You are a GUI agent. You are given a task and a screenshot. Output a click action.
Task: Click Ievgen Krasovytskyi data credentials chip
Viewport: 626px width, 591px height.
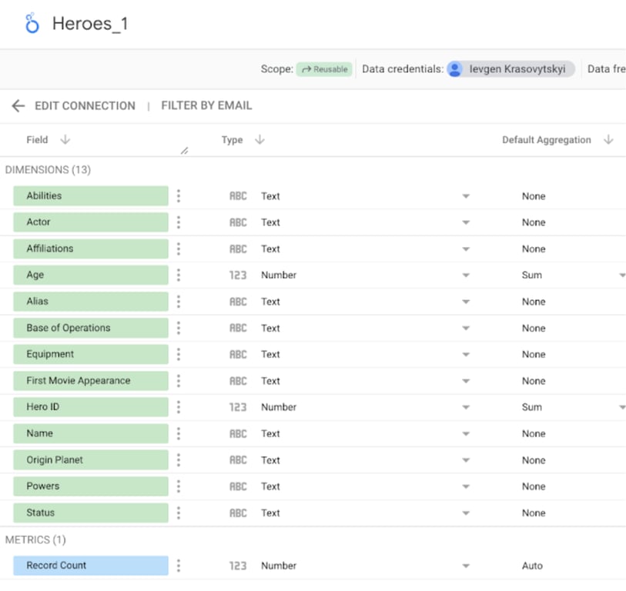[x=511, y=69]
